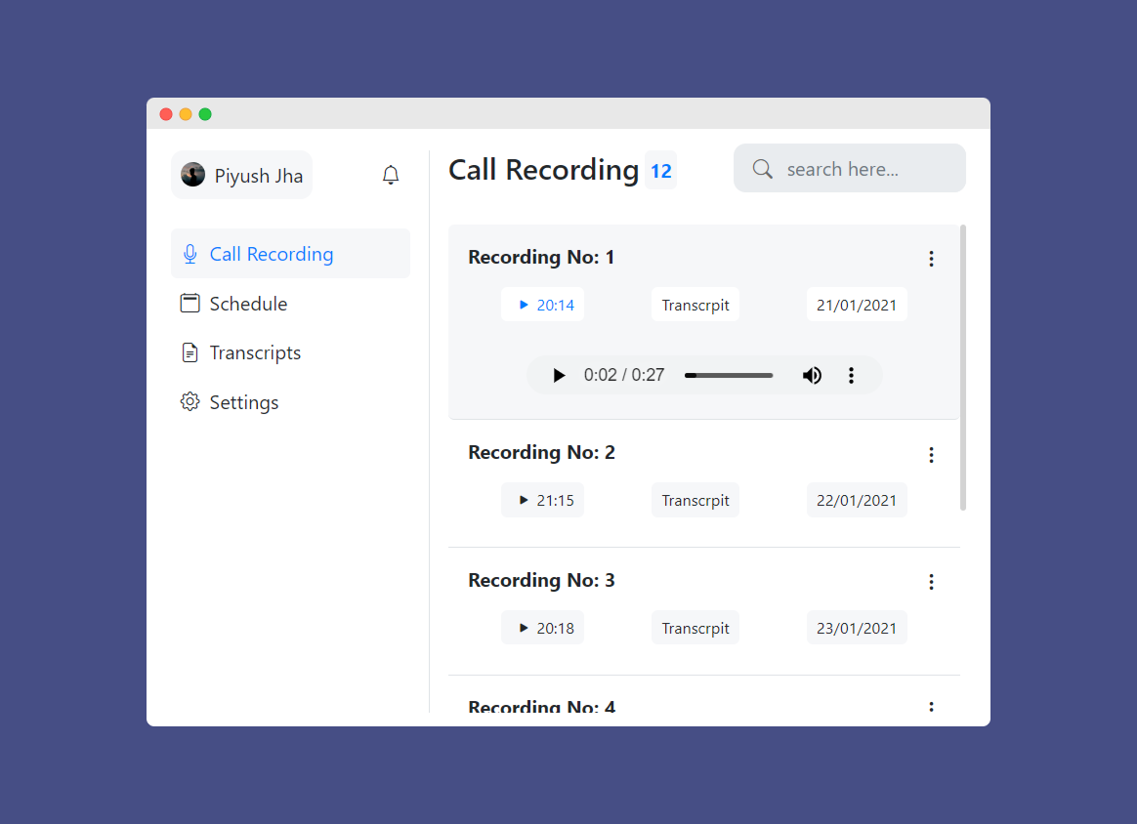Screen dimensions: 1137x824
Task: Play the audio in Recording No: 1 player
Action: pos(558,375)
